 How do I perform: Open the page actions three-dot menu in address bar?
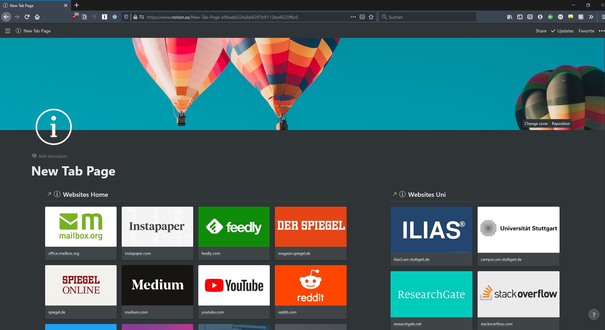[353, 17]
